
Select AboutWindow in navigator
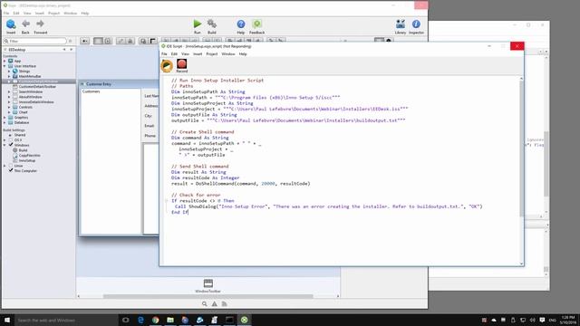point(30,97)
